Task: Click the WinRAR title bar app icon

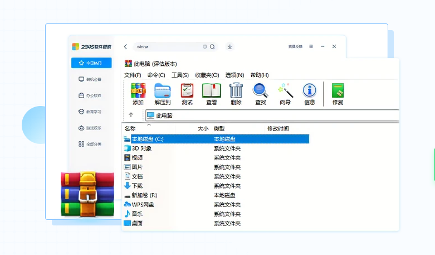Action: 128,64
